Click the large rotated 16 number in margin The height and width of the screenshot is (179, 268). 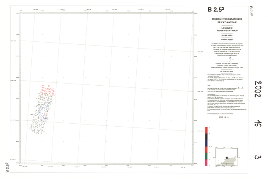pyautogui.click(x=257, y=123)
